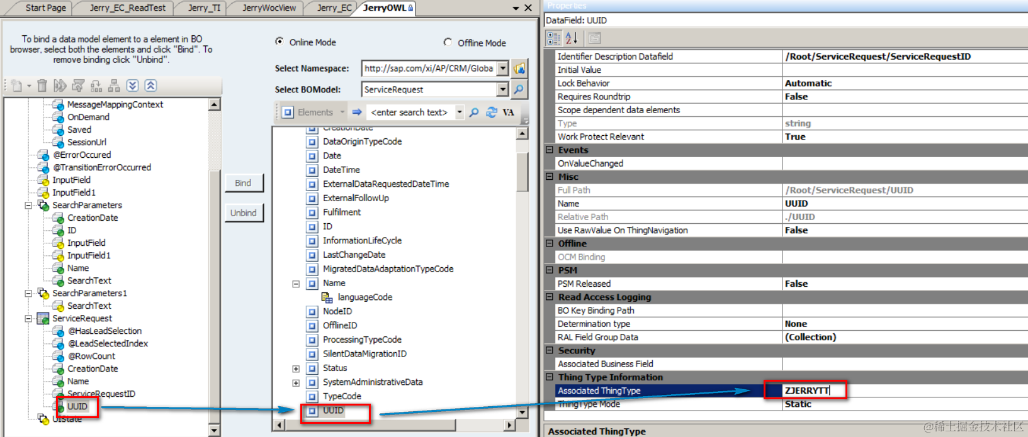Select ServiceRequestID in data model tree
The image size is (1028, 437).
click(101, 394)
